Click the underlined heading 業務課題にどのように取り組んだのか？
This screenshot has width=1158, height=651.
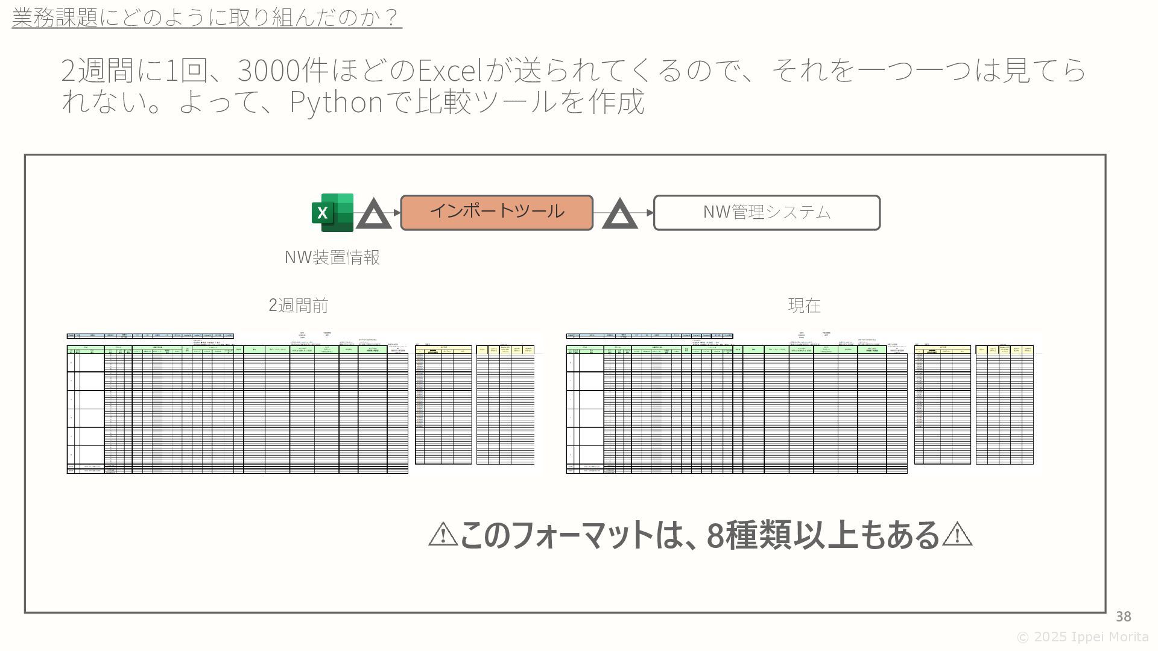tap(206, 17)
